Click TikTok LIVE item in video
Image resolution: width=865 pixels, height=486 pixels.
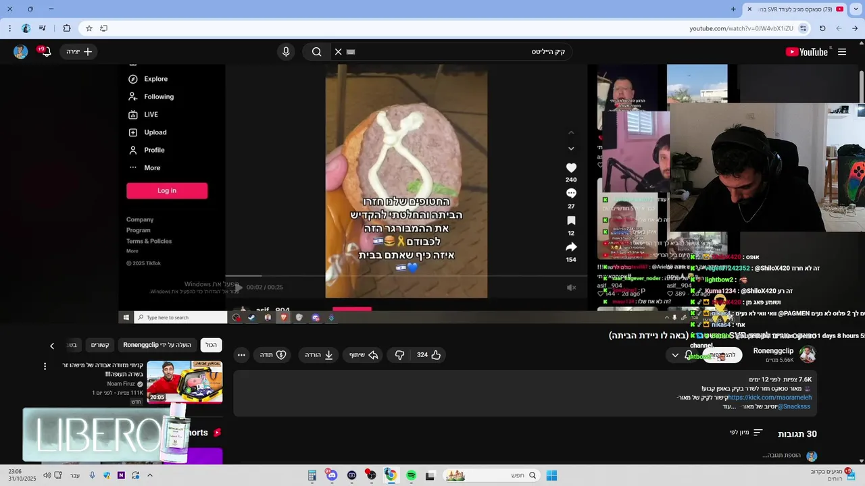click(x=143, y=115)
